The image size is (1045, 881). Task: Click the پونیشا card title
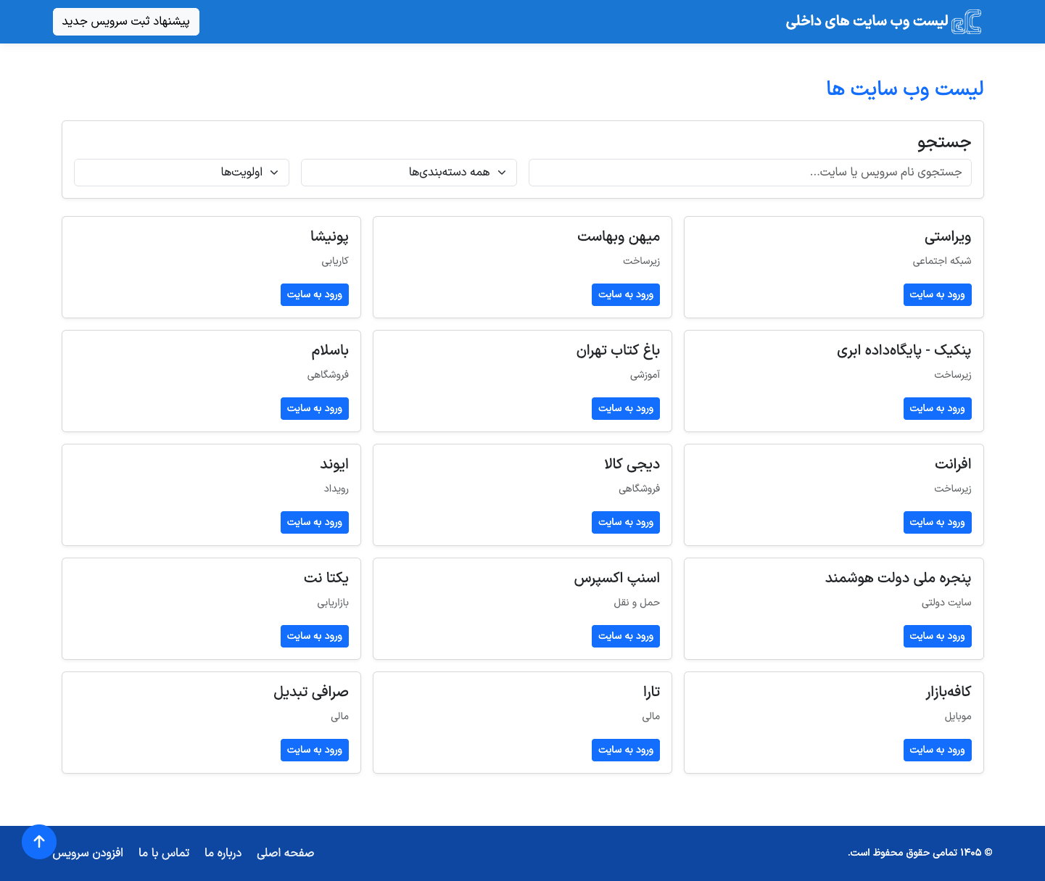click(330, 236)
